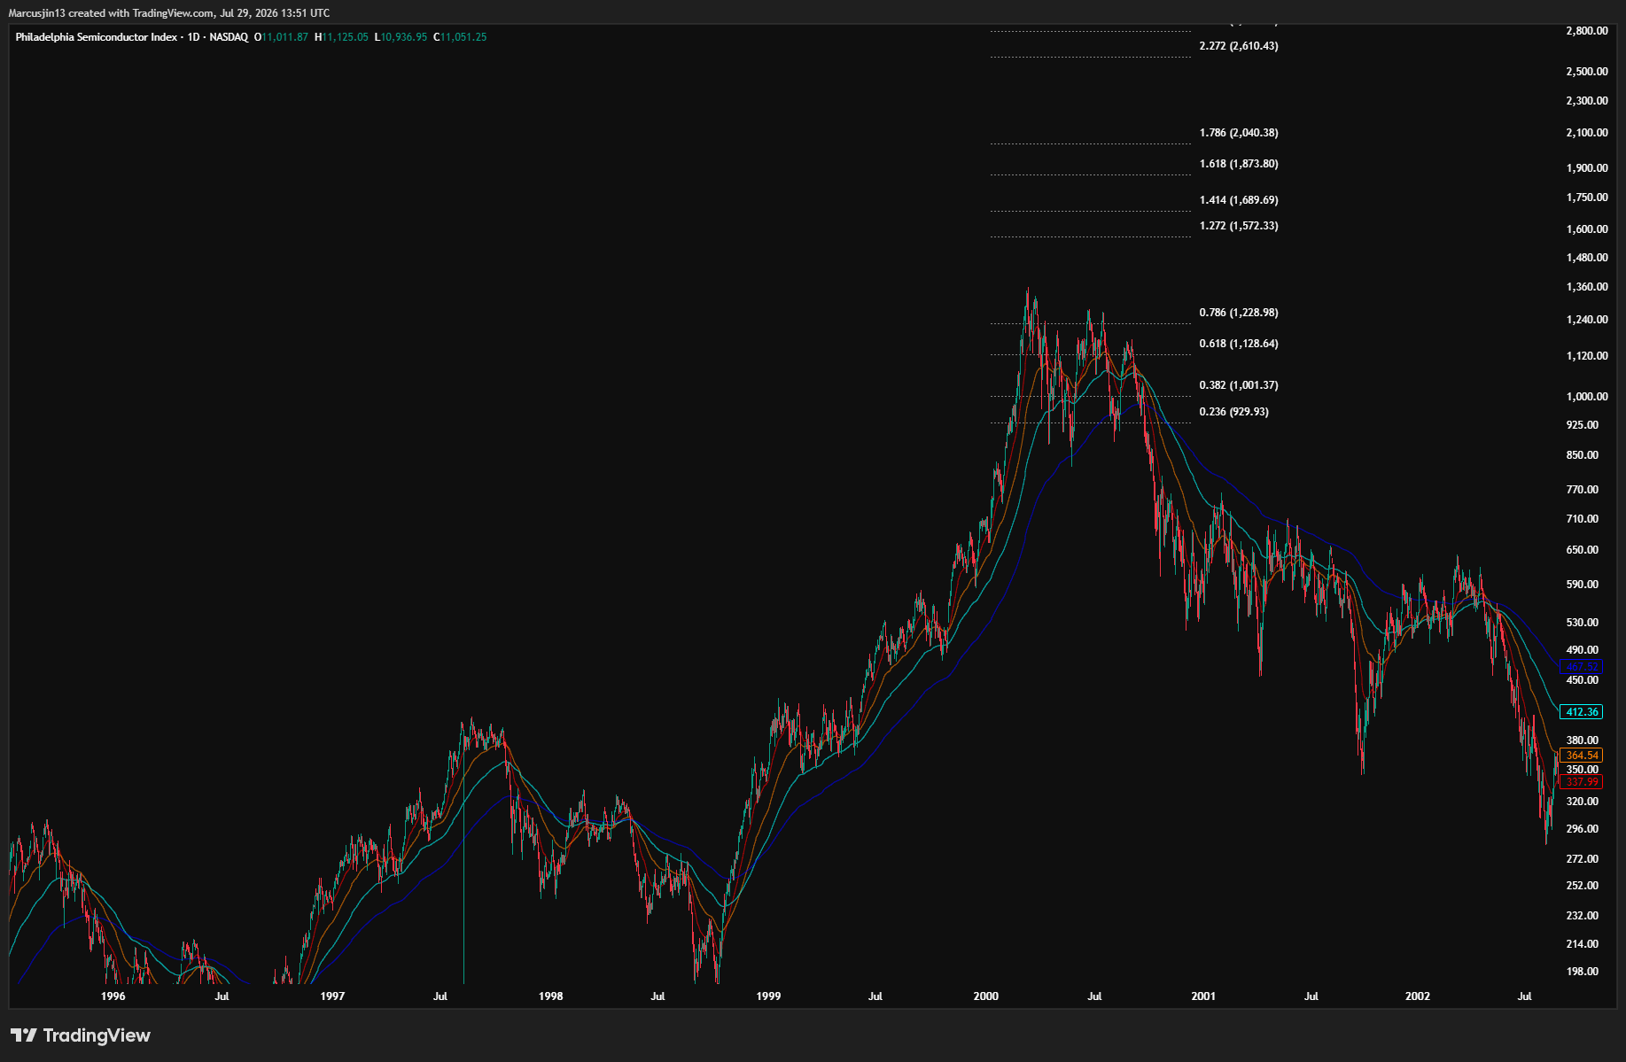Select the close value C11,051.25

[460, 37]
